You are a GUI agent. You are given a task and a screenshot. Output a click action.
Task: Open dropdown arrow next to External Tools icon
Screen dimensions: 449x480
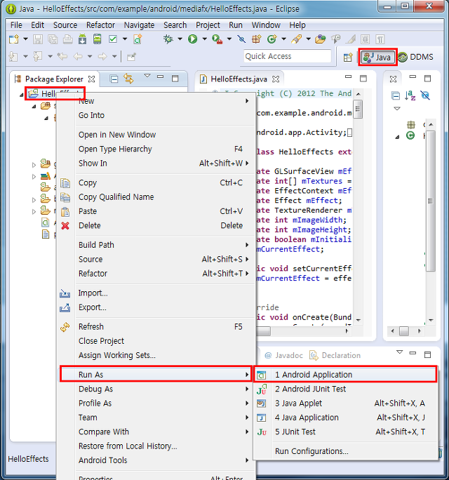click(x=229, y=39)
